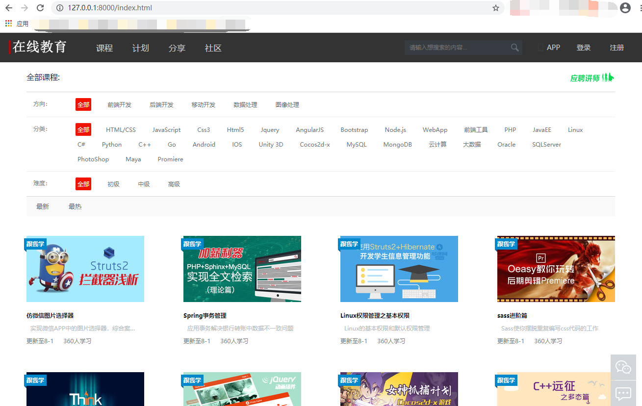Select the AngularJS category
This screenshot has height=406, width=642.
(310, 130)
